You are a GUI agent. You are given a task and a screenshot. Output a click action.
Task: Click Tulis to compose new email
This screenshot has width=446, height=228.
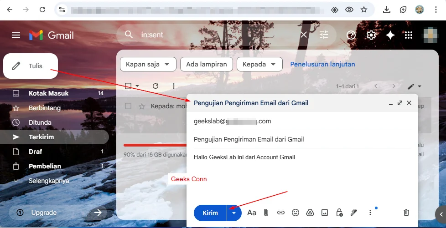pyautogui.click(x=31, y=66)
